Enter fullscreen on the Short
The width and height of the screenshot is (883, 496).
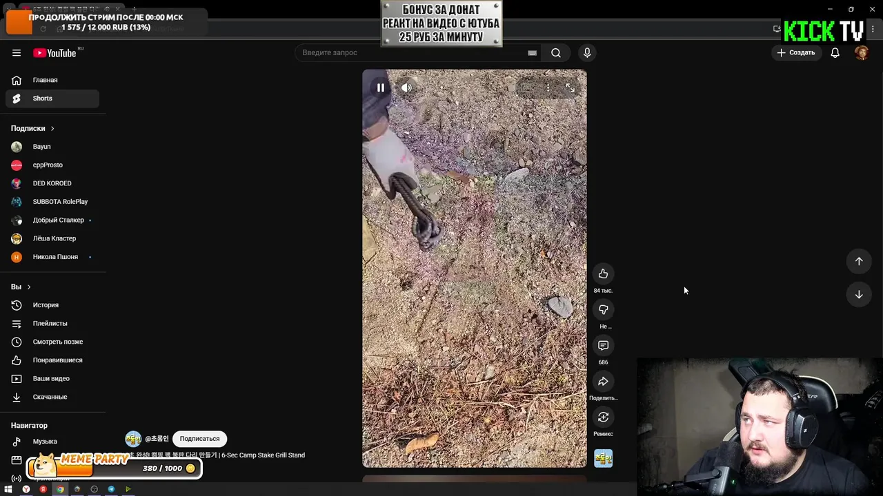point(570,87)
